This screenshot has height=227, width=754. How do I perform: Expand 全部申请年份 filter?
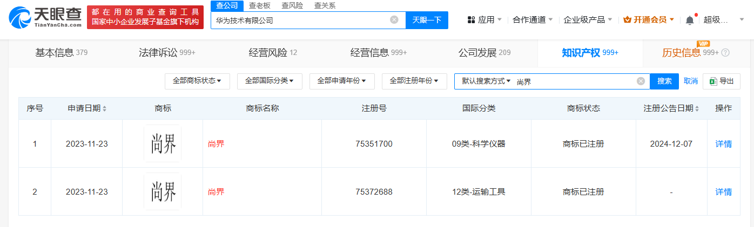(x=342, y=81)
